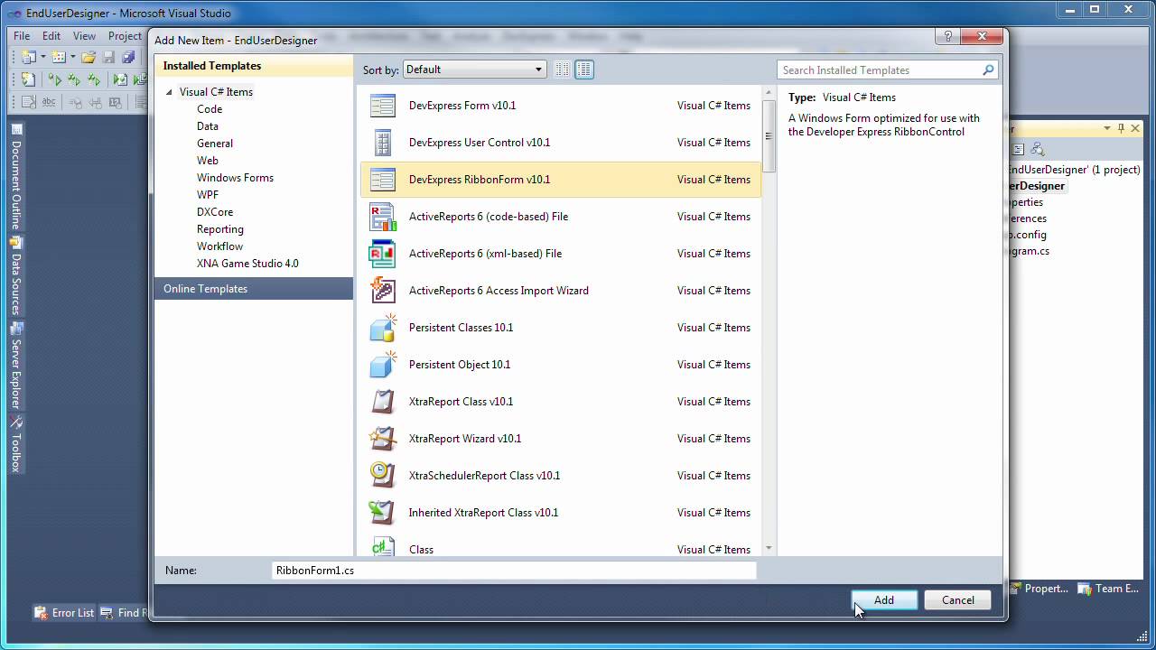The image size is (1156, 650).
Task: Click the Name field containing RibbonForm1.cs
Action: (514, 571)
